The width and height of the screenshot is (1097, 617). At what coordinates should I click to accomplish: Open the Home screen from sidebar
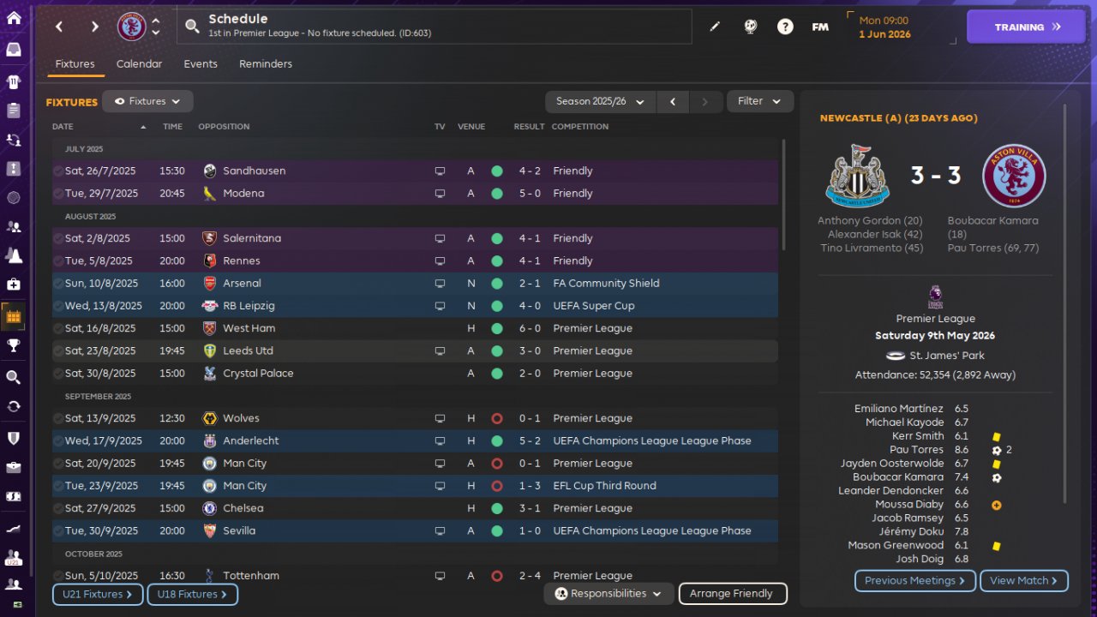pyautogui.click(x=14, y=18)
